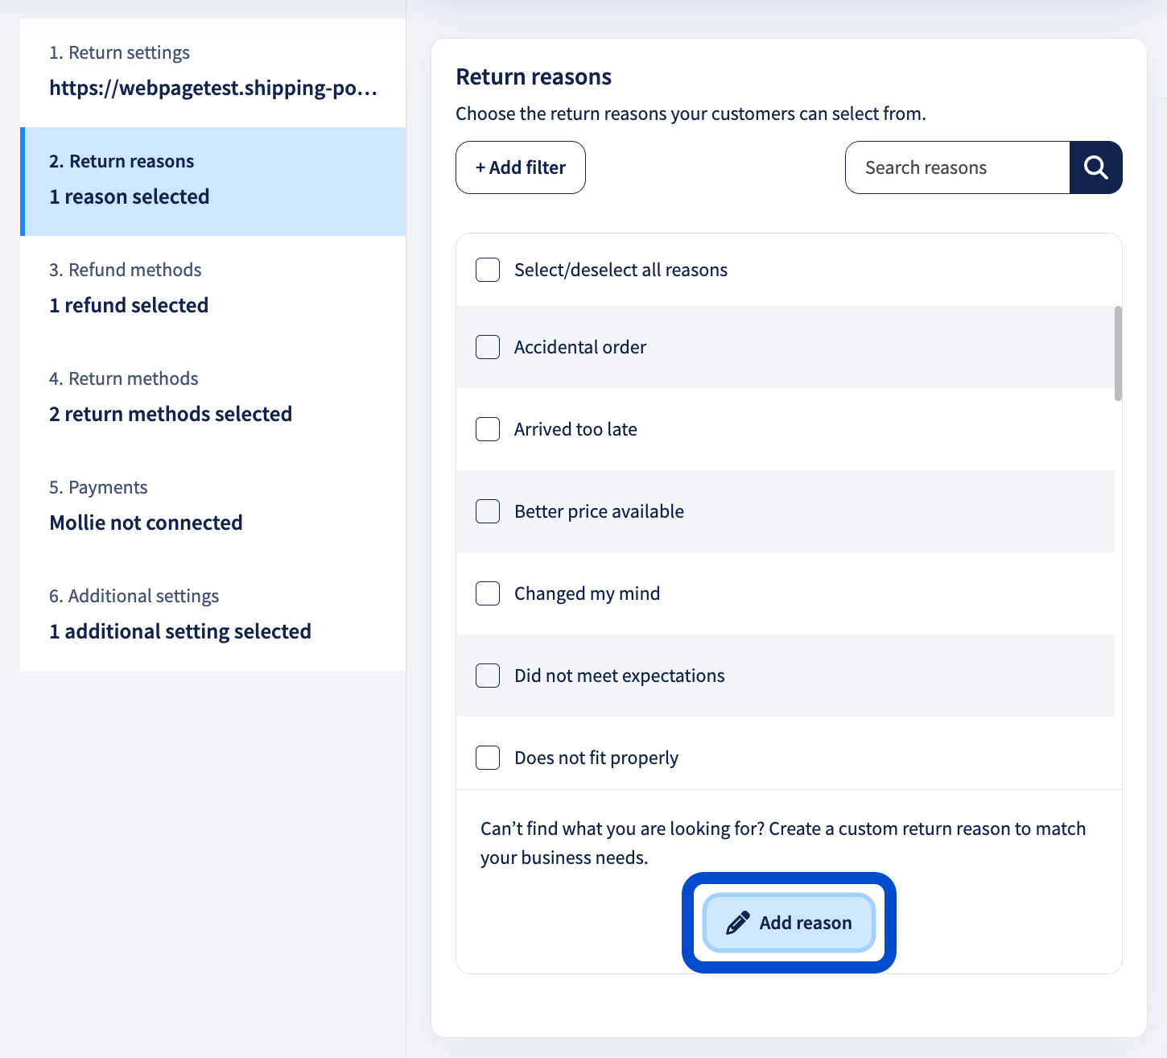Toggle the Does not fit properly checkbox
Screen dimensions: 1167x1058
(488, 758)
